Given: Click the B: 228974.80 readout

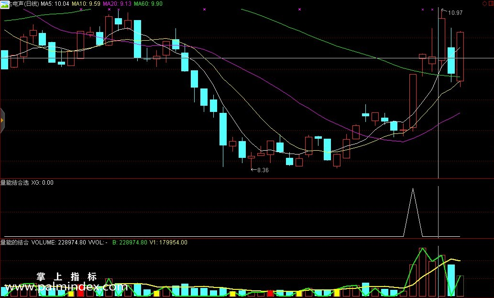Looking at the screenshot, I should click(x=130, y=243).
